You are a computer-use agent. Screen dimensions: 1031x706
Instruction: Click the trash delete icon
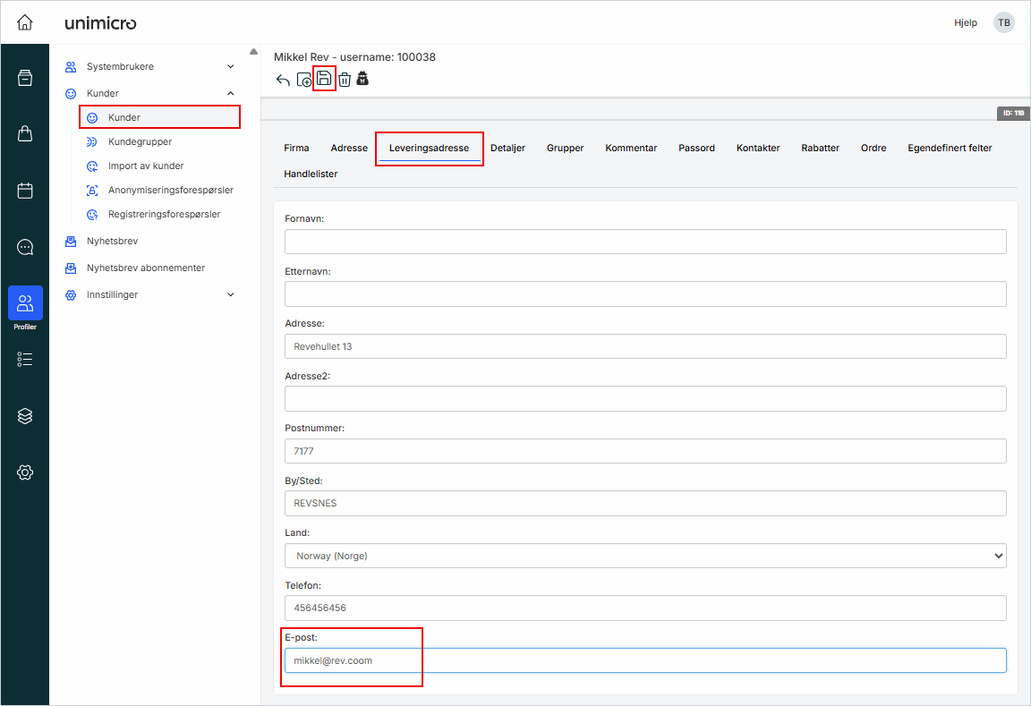(345, 80)
